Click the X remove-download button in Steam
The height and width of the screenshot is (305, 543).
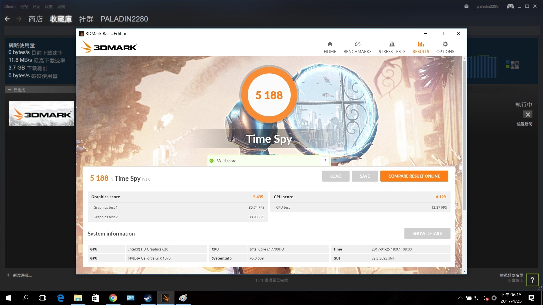coord(528,114)
